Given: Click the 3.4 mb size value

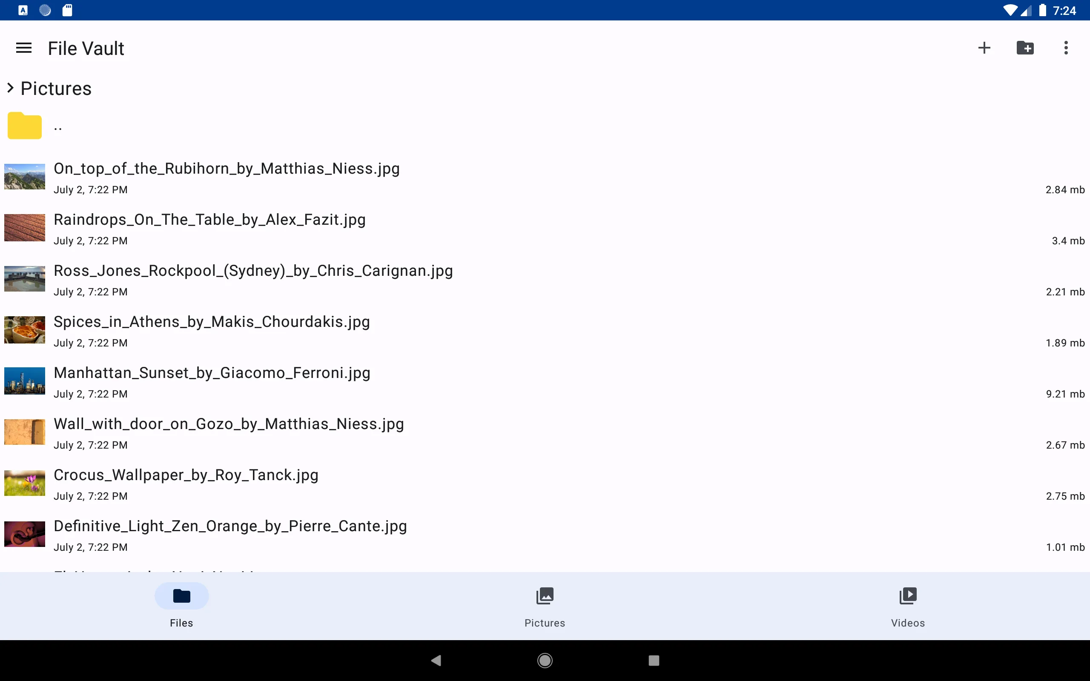Looking at the screenshot, I should click(1068, 241).
